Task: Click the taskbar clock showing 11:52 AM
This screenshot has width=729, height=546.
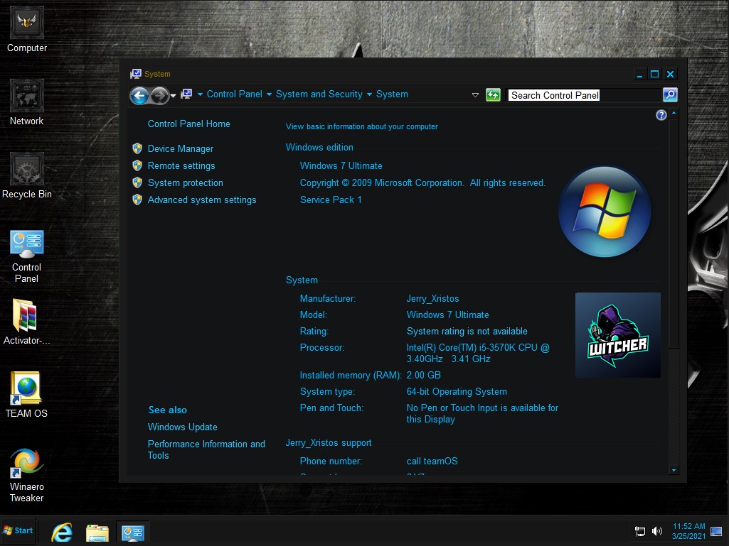Action: pos(688,531)
